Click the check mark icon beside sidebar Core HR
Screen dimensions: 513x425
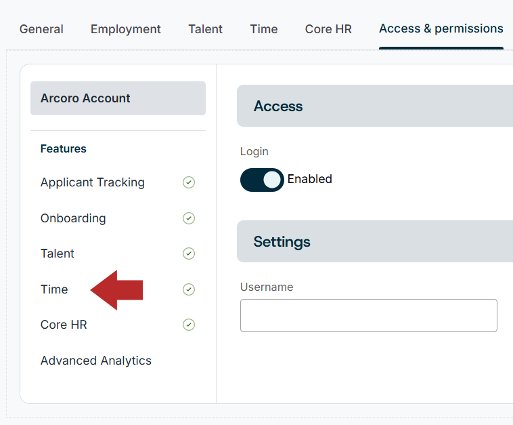pos(189,325)
